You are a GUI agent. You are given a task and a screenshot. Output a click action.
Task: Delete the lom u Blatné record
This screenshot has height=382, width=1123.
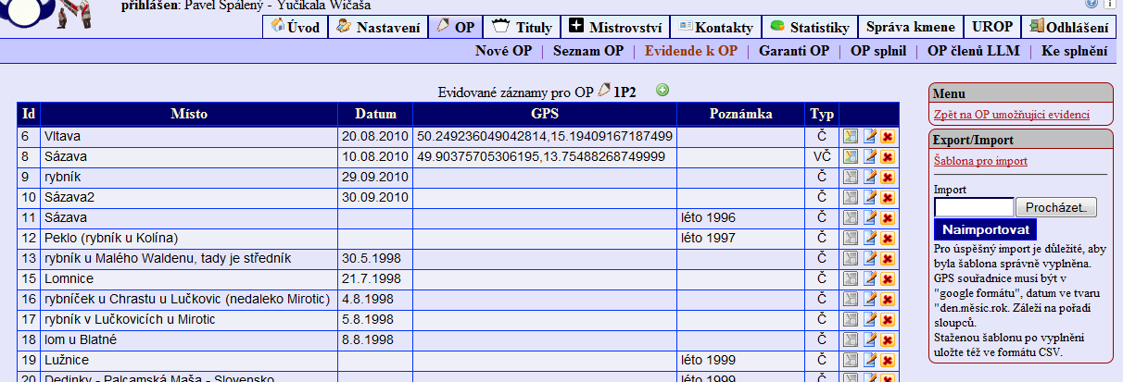coord(887,339)
